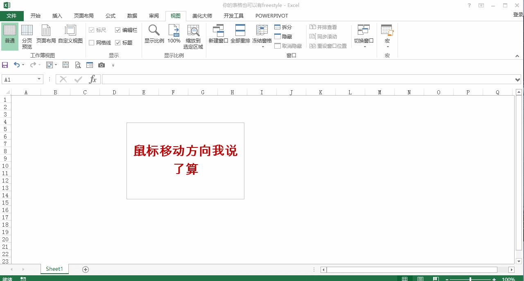The height and width of the screenshot is (281, 524).
Task: Switch to the 开始 ribbon tab
Action: pyautogui.click(x=35, y=16)
